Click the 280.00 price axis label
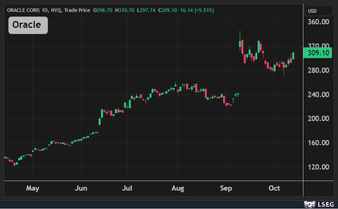 [318, 70]
